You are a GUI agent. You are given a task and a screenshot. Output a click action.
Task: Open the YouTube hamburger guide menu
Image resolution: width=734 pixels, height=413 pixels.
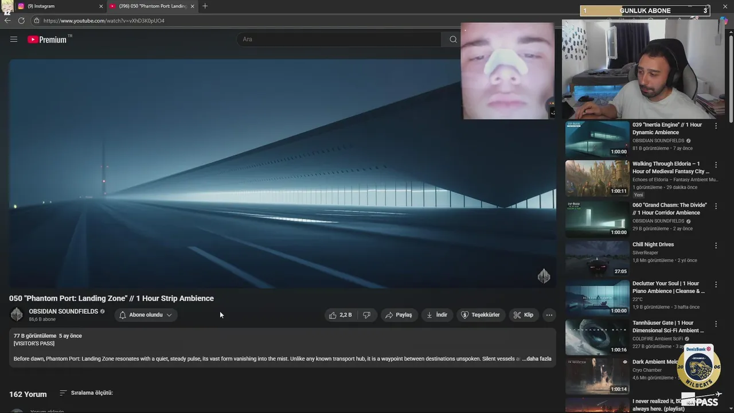14,39
